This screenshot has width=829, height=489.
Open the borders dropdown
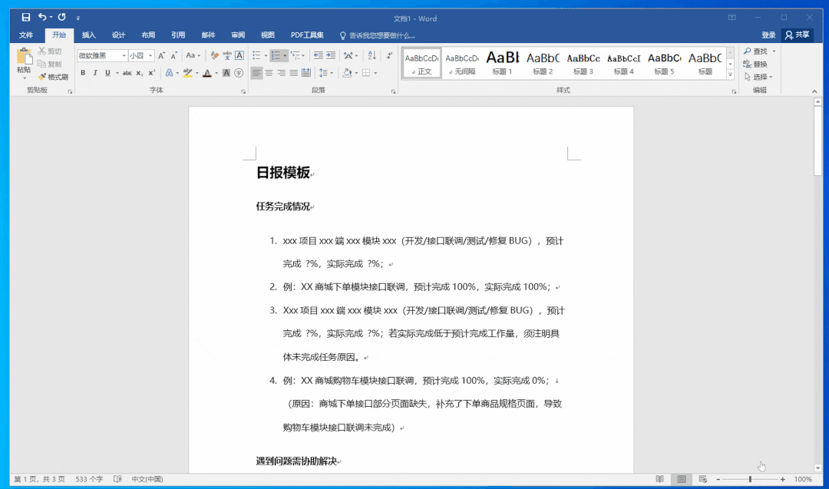coord(375,73)
